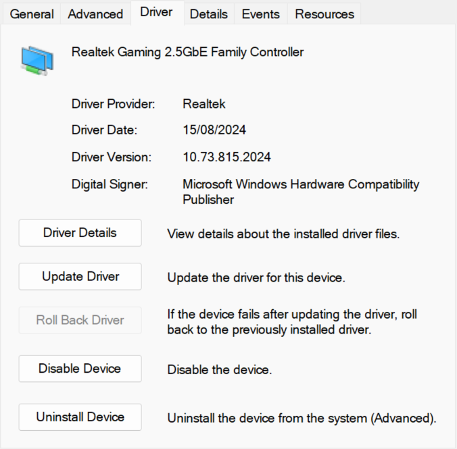The width and height of the screenshot is (457, 449).
Task: Click the "View details about the installed driver files" text
Action: [x=284, y=234]
